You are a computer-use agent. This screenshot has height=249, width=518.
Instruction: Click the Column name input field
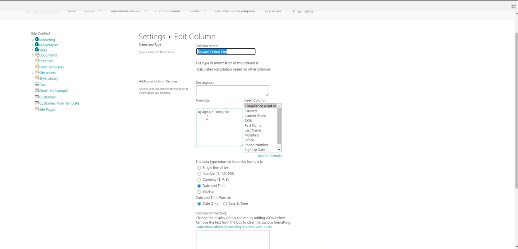pyautogui.click(x=226, y=52)
